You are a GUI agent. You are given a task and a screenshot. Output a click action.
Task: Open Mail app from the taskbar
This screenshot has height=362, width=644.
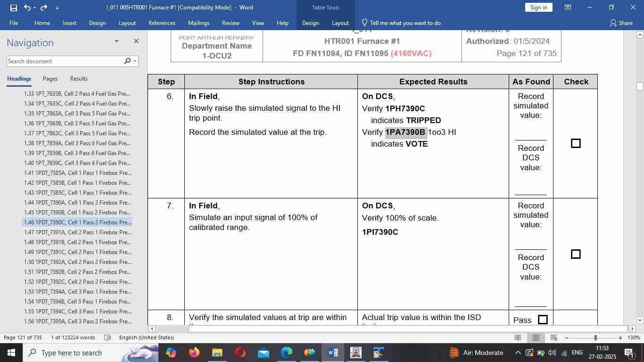[x=263, y=353]
